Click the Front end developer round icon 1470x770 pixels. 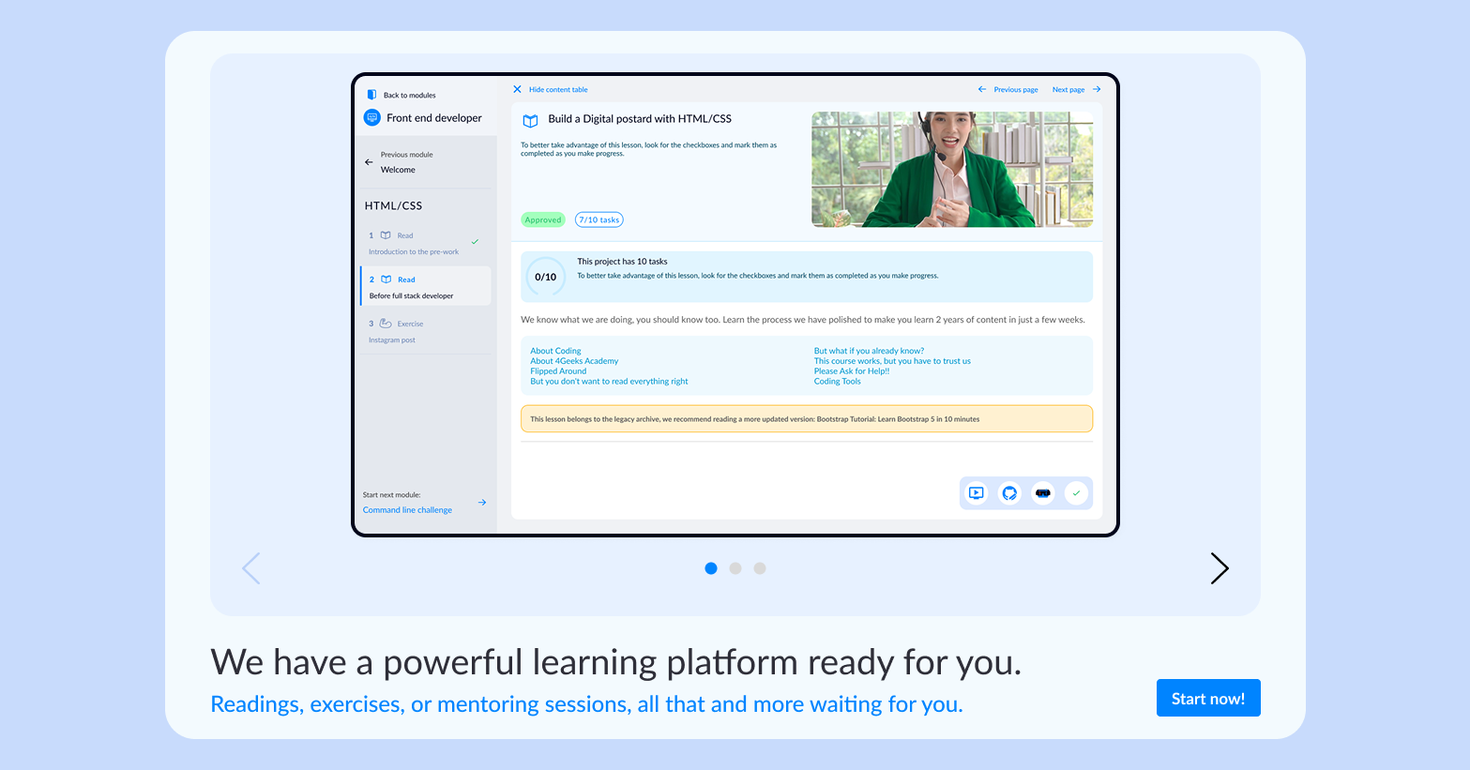coord(372,118)
